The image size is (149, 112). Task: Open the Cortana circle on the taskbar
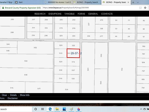pos(36,109)
